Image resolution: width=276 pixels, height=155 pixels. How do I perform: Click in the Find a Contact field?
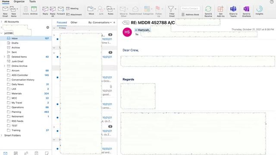point(190,9)
